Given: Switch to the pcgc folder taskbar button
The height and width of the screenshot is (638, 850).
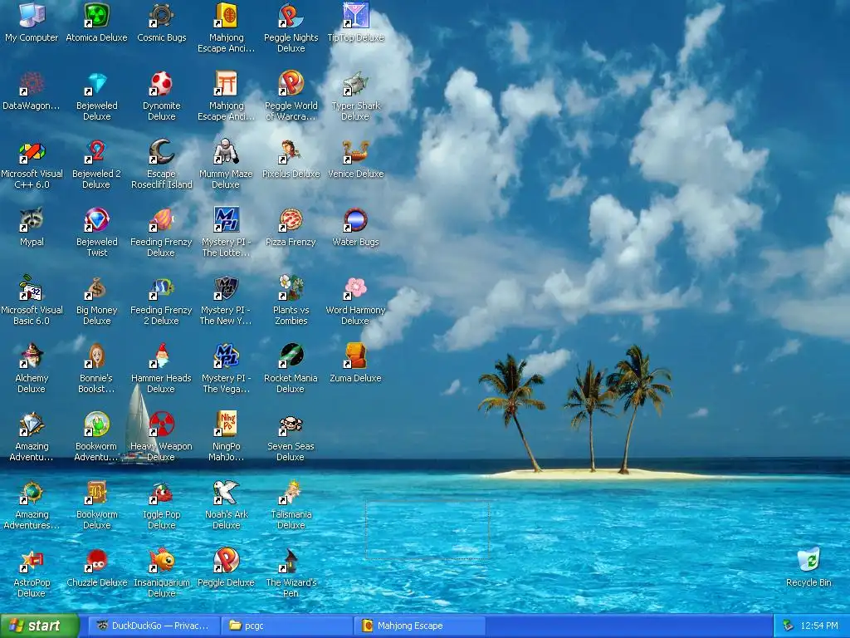Looking at the screenshot, I should [x=287, y=626].
